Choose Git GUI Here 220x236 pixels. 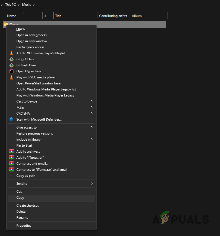point(51,59)
